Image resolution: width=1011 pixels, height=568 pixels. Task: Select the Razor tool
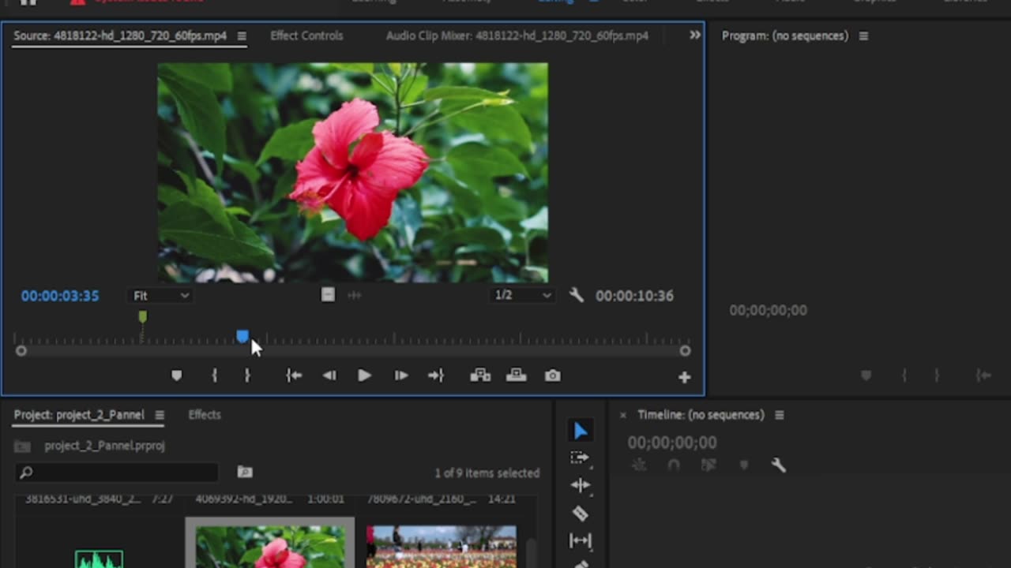[580, 514]
